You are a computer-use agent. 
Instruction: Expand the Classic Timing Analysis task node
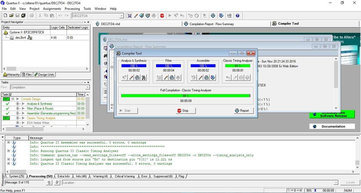(x=18, y=118)
